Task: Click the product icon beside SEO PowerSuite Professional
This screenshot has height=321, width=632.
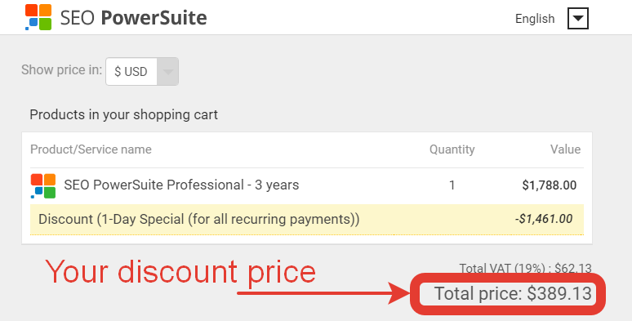Action: [x=43, y=186]
